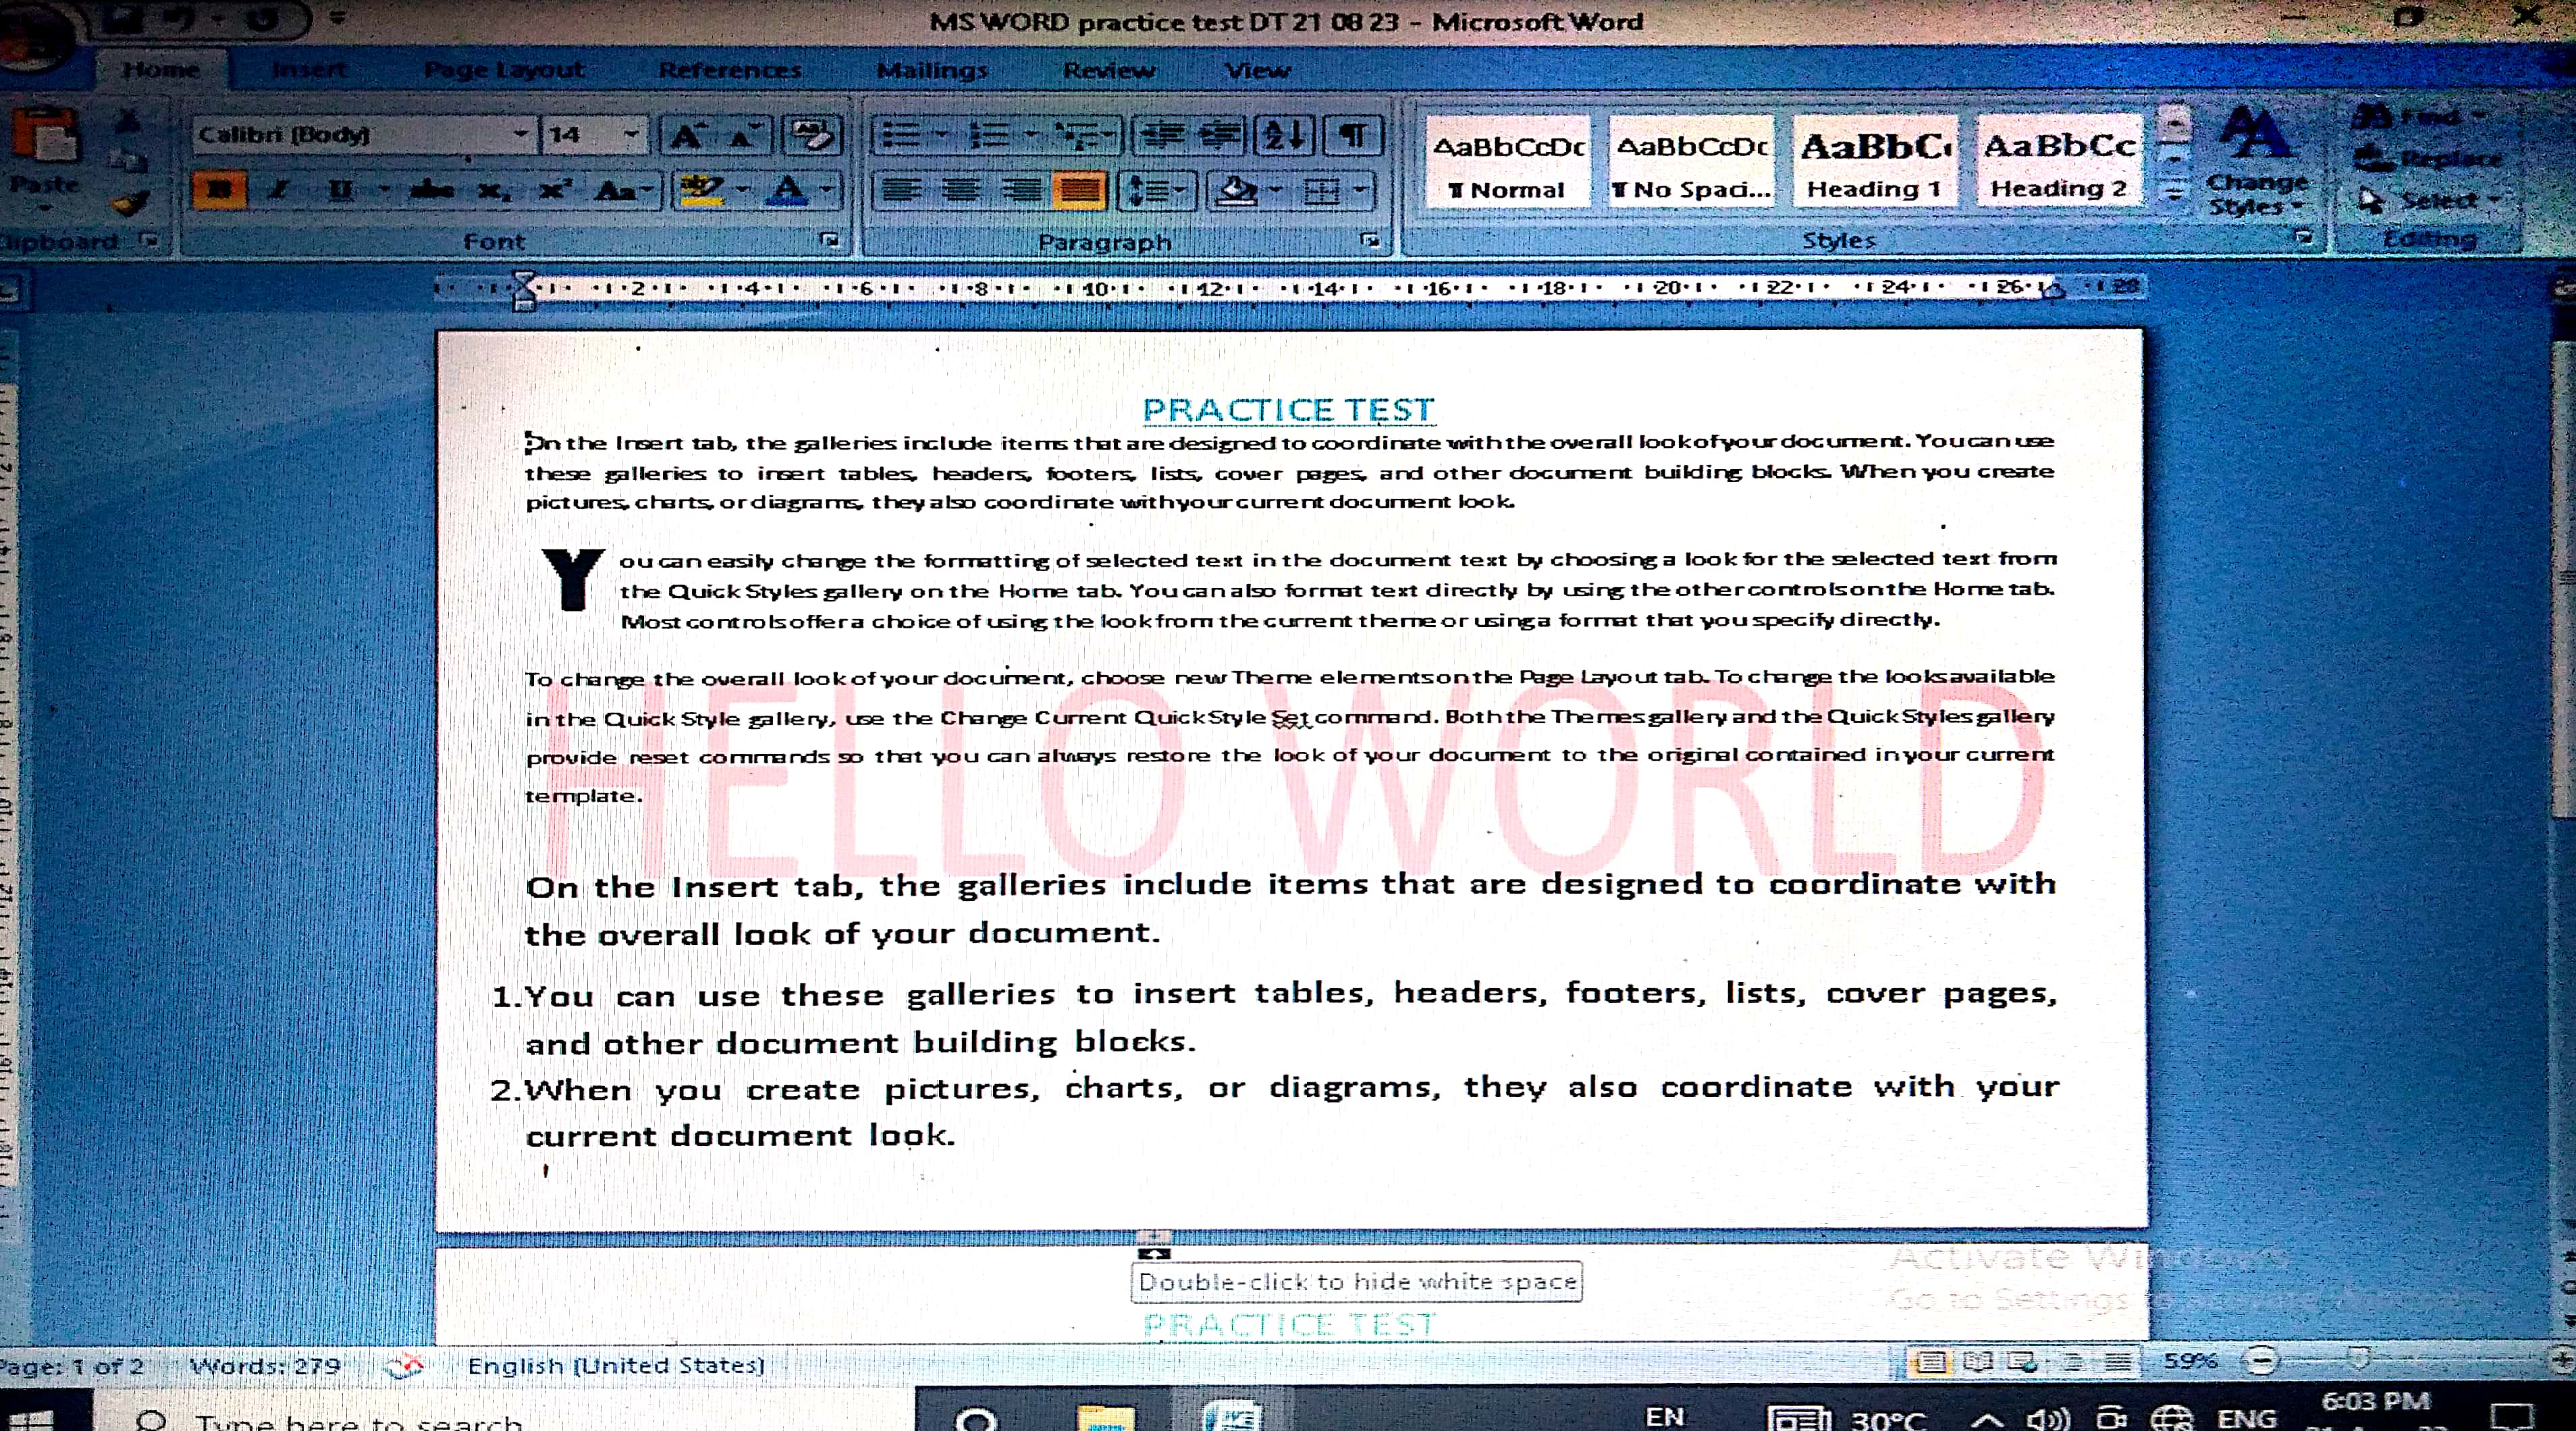
Task: Apply the Heading 1 style
Action: point(1874,163)
